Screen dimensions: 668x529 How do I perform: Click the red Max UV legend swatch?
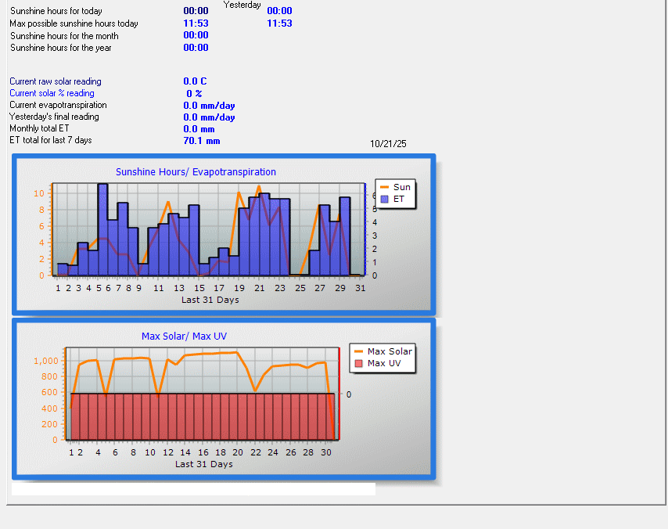coord(358,364)
